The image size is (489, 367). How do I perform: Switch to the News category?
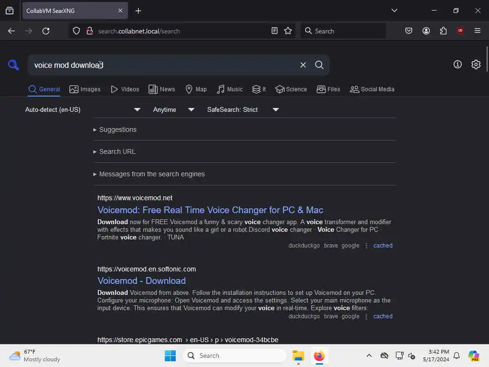pyautogui.click(x=161, y=89)
